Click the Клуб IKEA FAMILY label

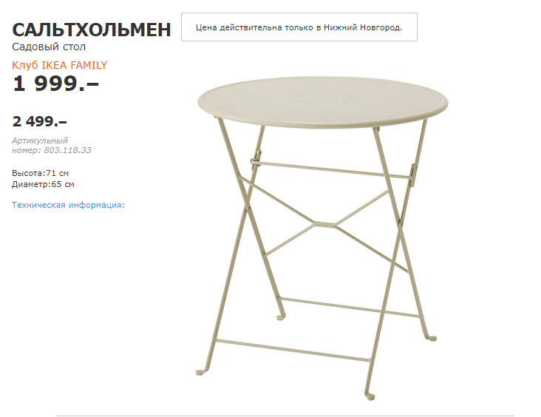[59, 65]
